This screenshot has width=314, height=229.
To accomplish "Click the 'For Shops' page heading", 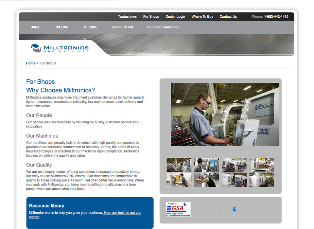I will [x=41, y=82].
